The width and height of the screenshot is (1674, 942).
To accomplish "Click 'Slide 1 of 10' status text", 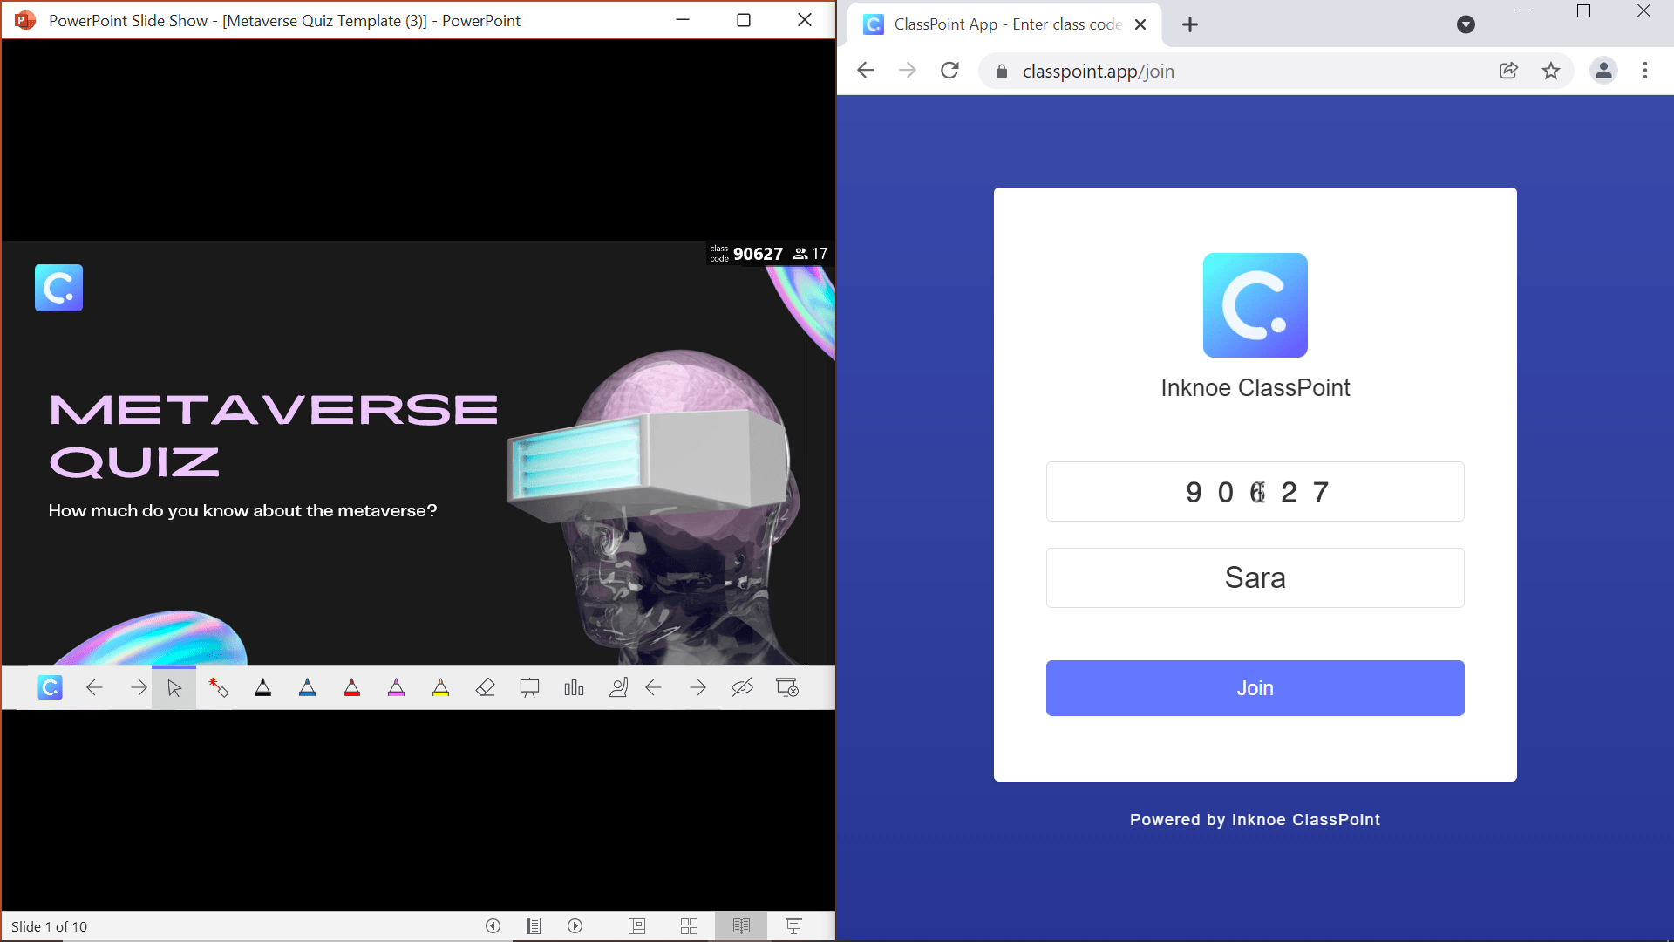I will click(50, 926).
